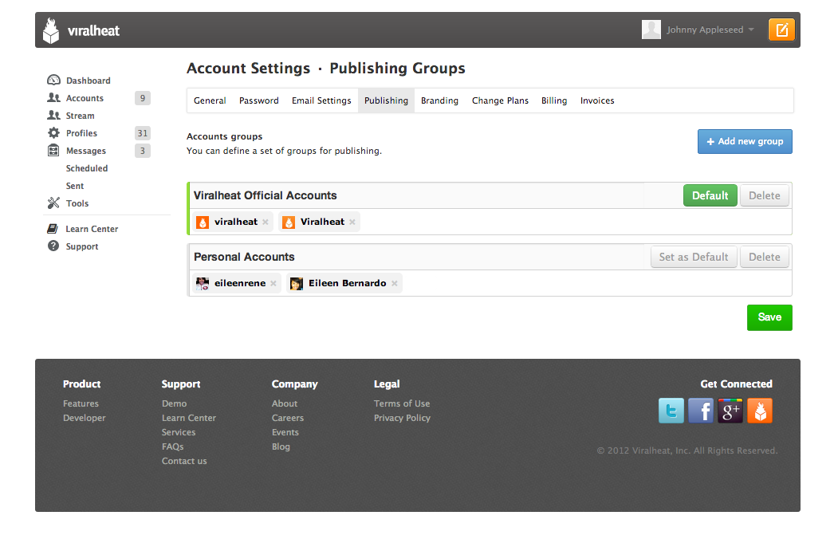Click the orange compose message icon
This screenshot has height=539, width=838.
coord(781,30)
